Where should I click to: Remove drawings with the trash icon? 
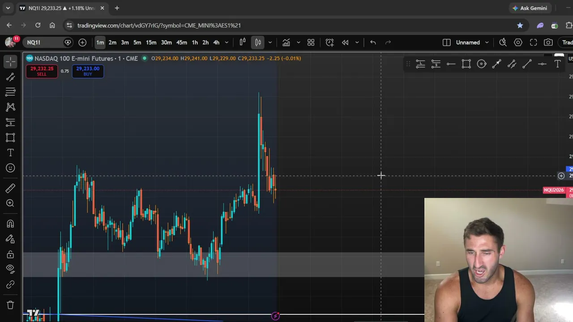coord(10,305)
